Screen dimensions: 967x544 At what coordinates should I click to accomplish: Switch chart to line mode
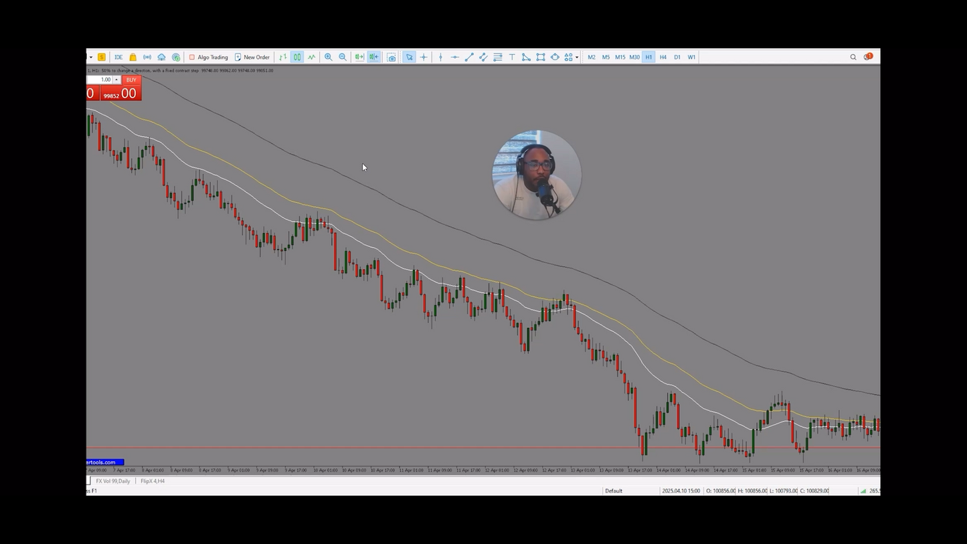311,57
